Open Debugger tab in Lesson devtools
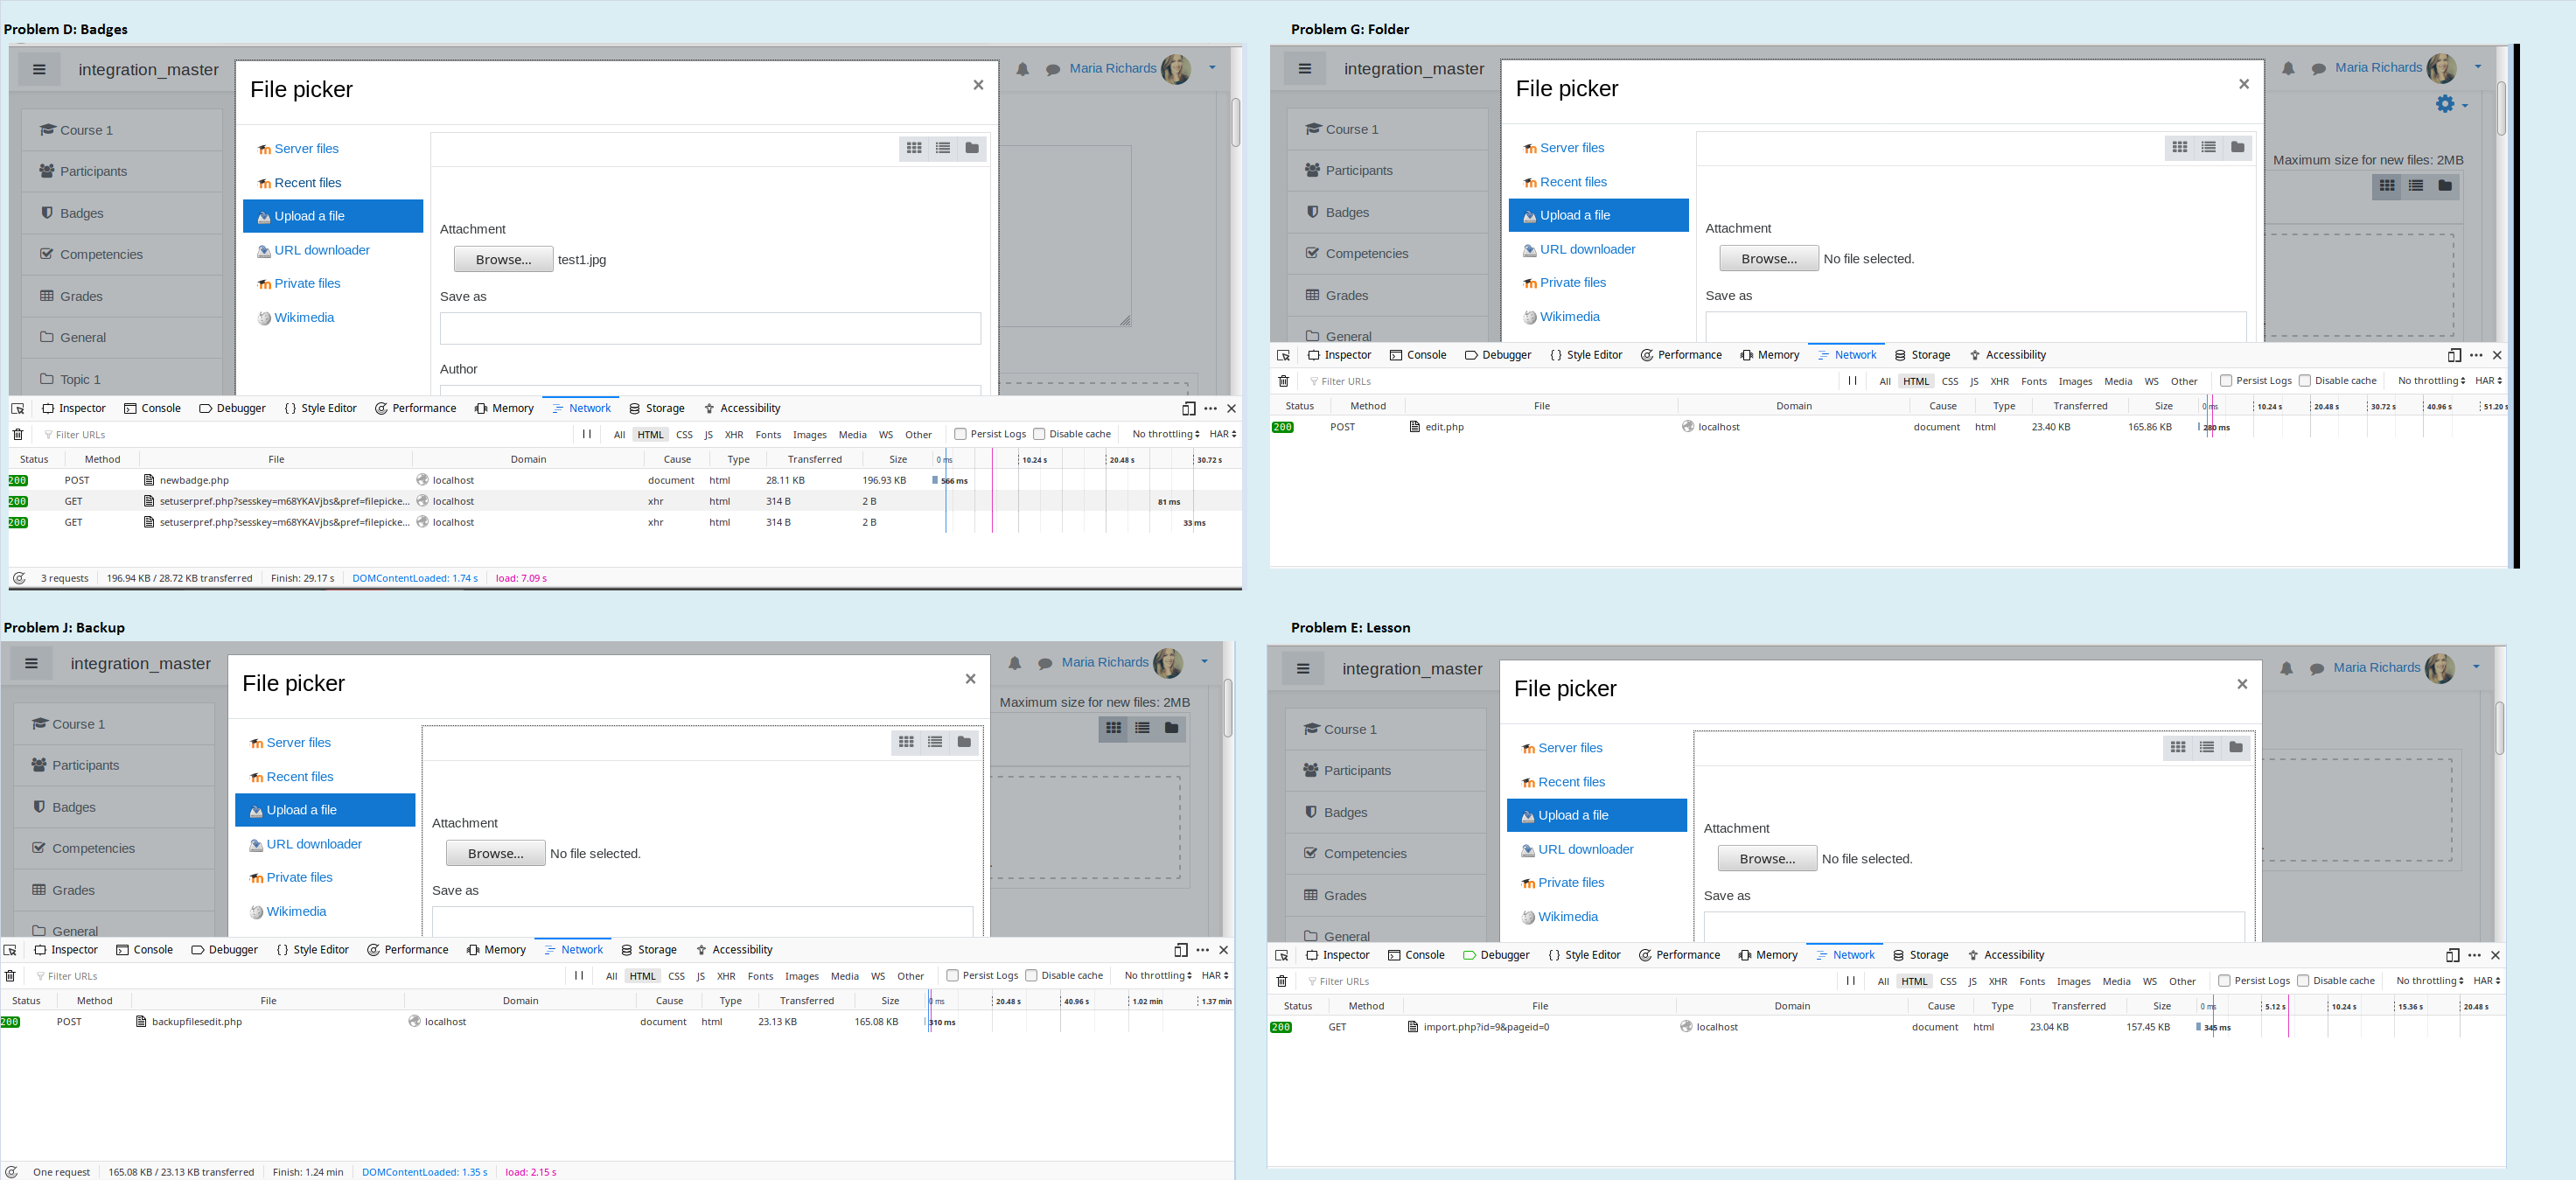The image size is (2576, 1180). tap(1496, 955)
